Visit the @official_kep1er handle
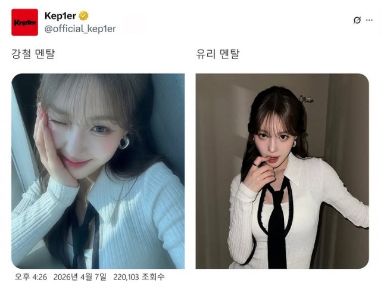 (80, 29)
